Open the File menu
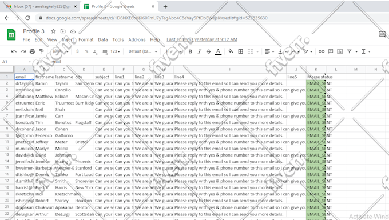Screen dimensions: 389x220 point(26,39)
